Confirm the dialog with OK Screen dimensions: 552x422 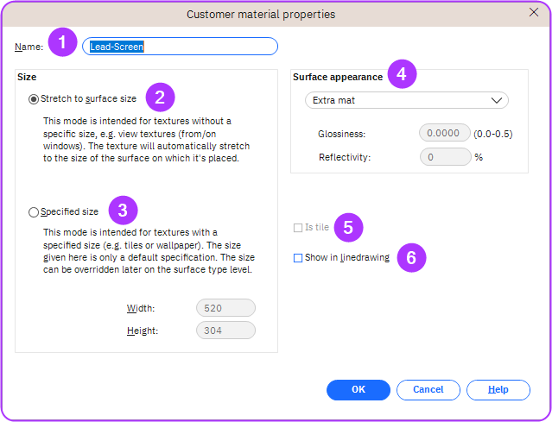click(x=358, y=390)
